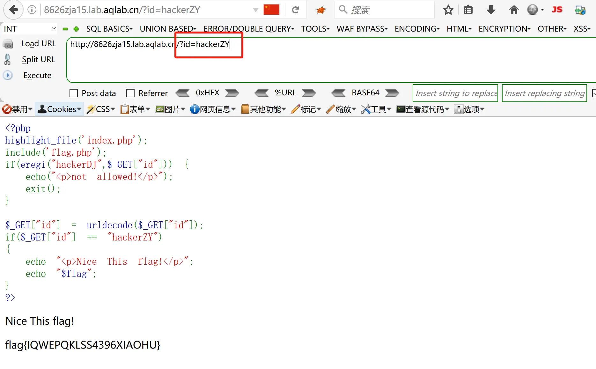Enable the Post data checkbox
Screen dimensions: 596x369
point(74,93)
